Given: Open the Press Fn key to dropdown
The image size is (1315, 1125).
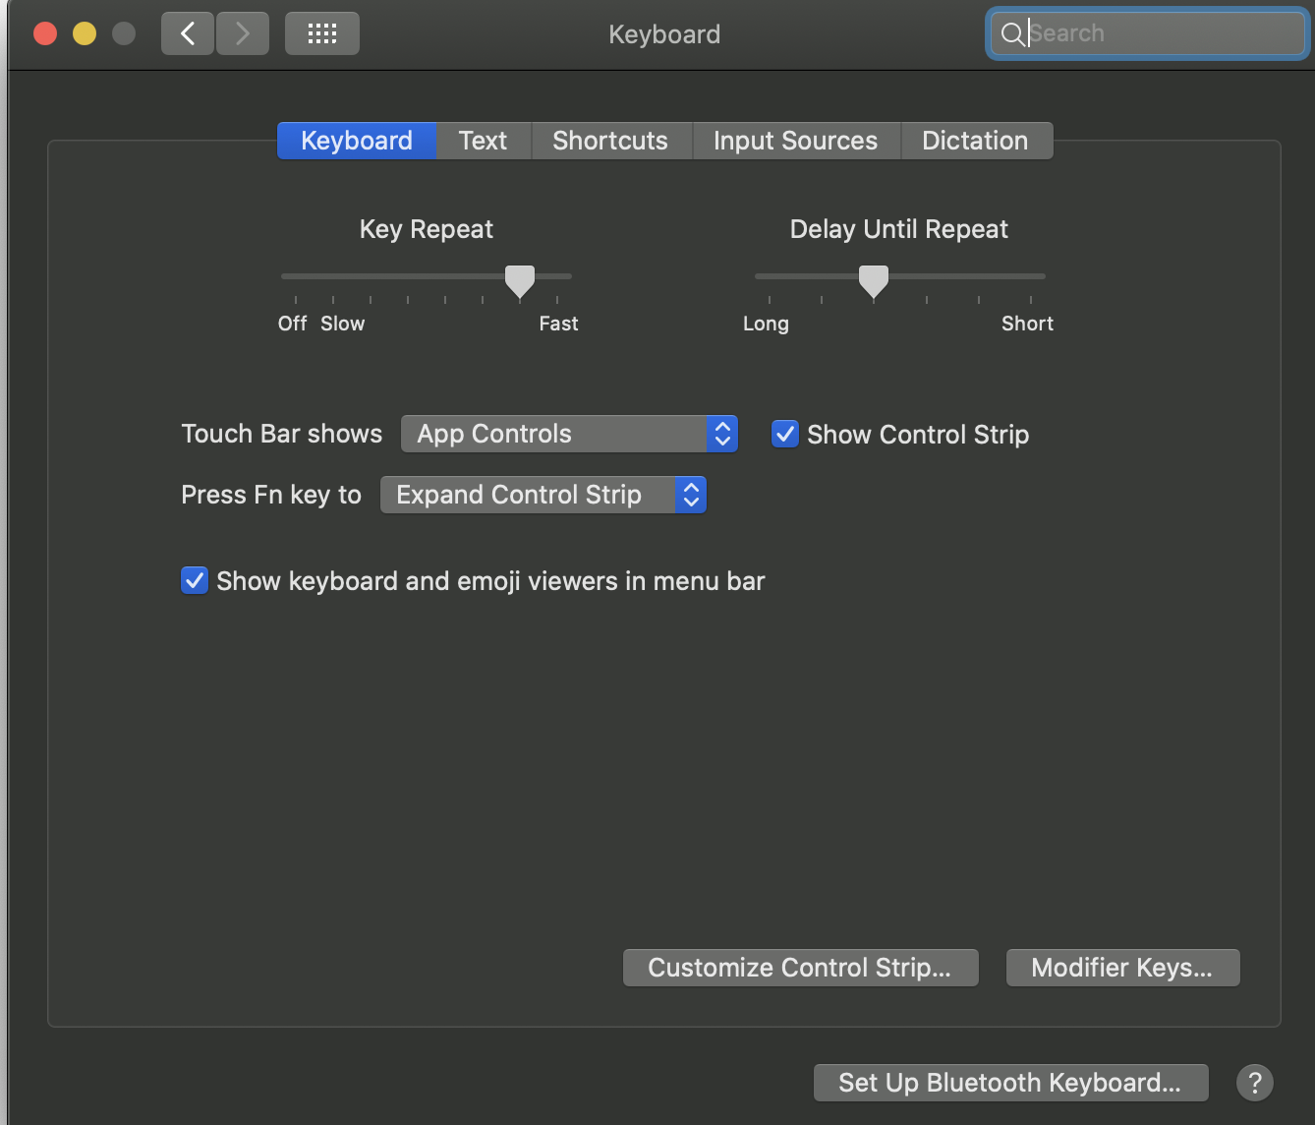Looking at the screenshot, I should tap(543, 495).
